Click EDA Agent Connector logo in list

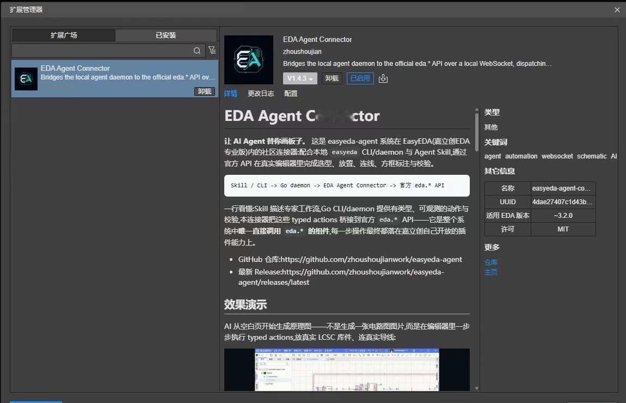click(26, 78)
